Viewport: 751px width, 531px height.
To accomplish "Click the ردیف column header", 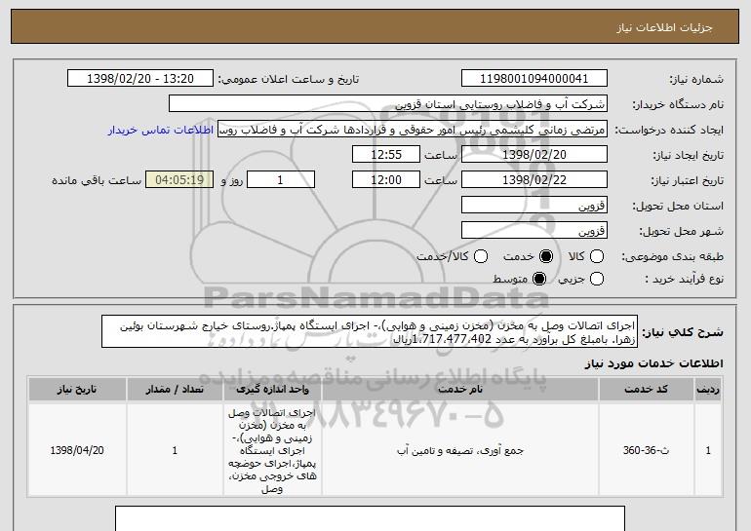I will tap(708, 390).
